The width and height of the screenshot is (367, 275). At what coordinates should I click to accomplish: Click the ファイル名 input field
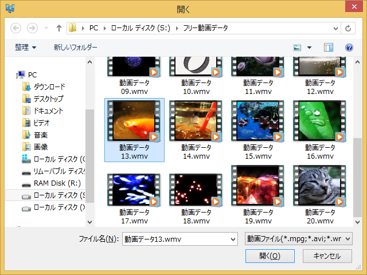coord(179,239)
